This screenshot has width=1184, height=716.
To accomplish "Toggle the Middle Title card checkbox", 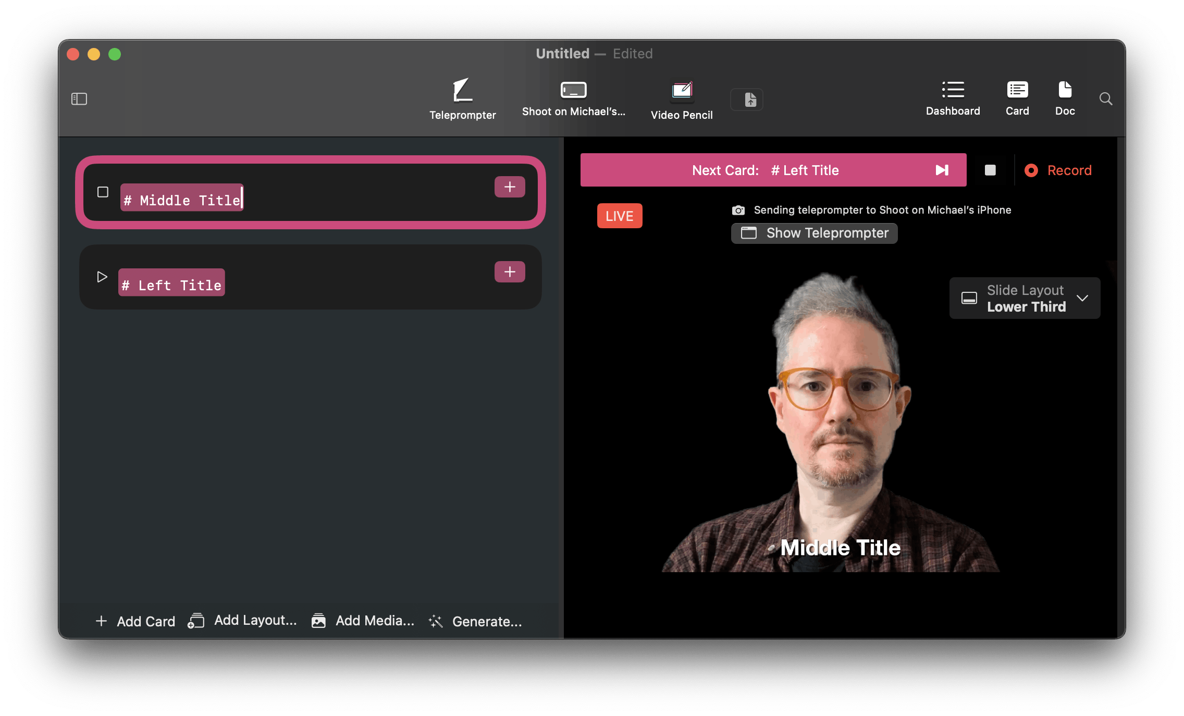I will tap(102, 192).
